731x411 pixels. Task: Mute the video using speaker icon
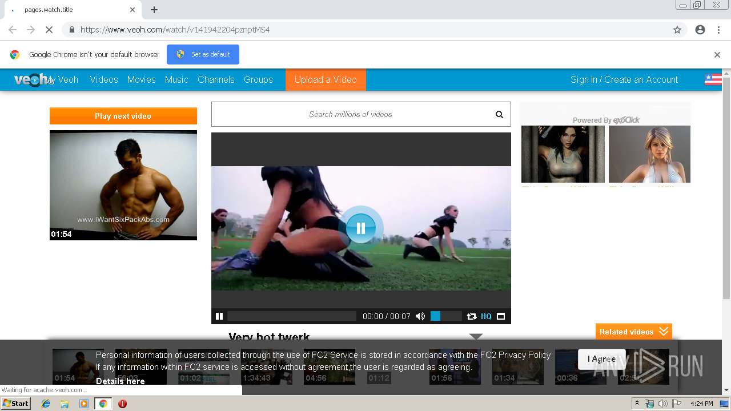click(x=420, y=316)
